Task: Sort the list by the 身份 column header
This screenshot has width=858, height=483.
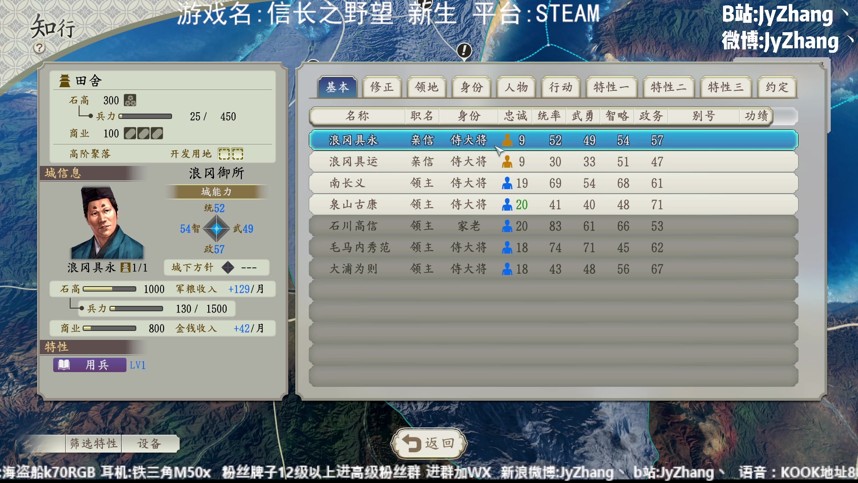Action: tap(469, 116)
